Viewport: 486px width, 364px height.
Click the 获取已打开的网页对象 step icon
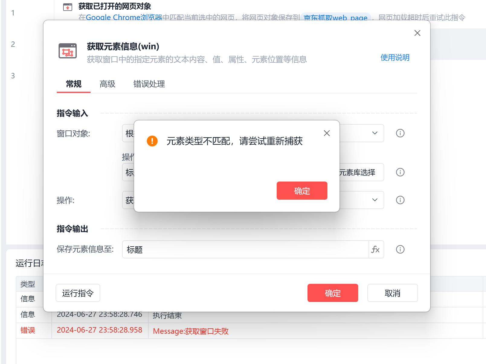pos(68,7)
